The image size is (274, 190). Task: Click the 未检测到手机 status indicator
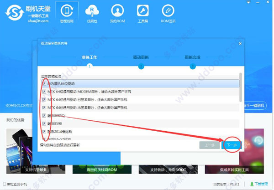(15, 184)
